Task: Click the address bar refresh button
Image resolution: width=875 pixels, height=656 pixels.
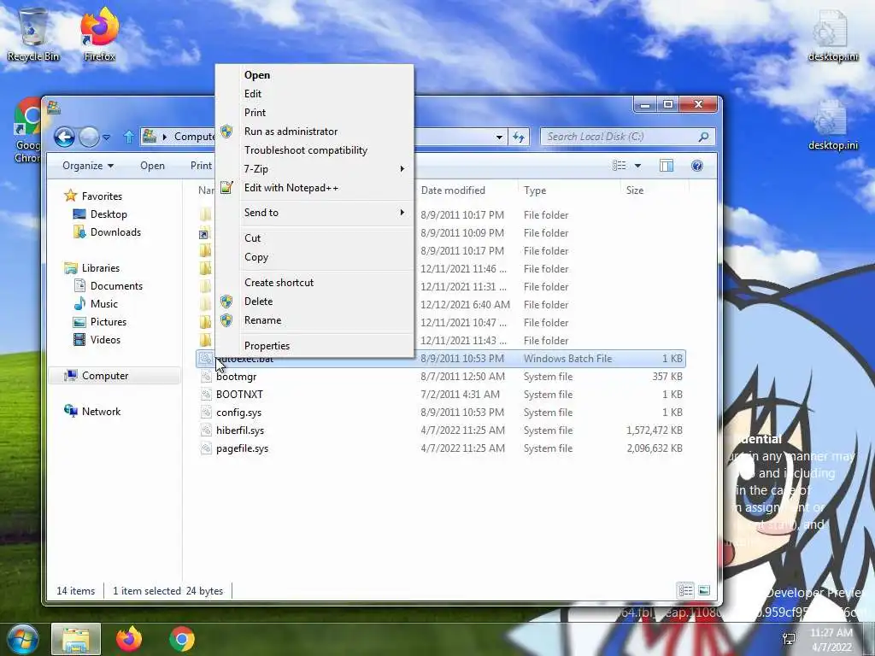Action: pos(519,137)
